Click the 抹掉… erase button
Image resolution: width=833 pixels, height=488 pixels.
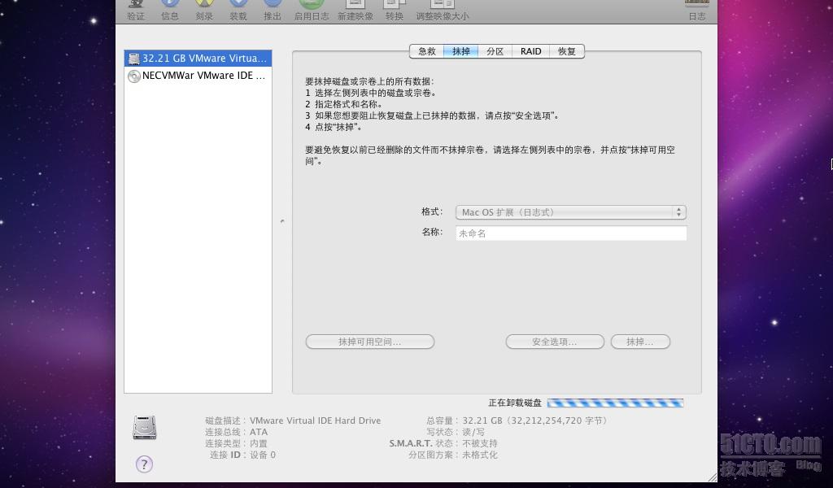(640, 342)
